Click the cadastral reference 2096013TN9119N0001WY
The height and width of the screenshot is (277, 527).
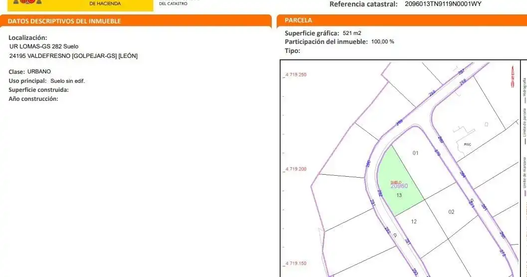(443, 4)
